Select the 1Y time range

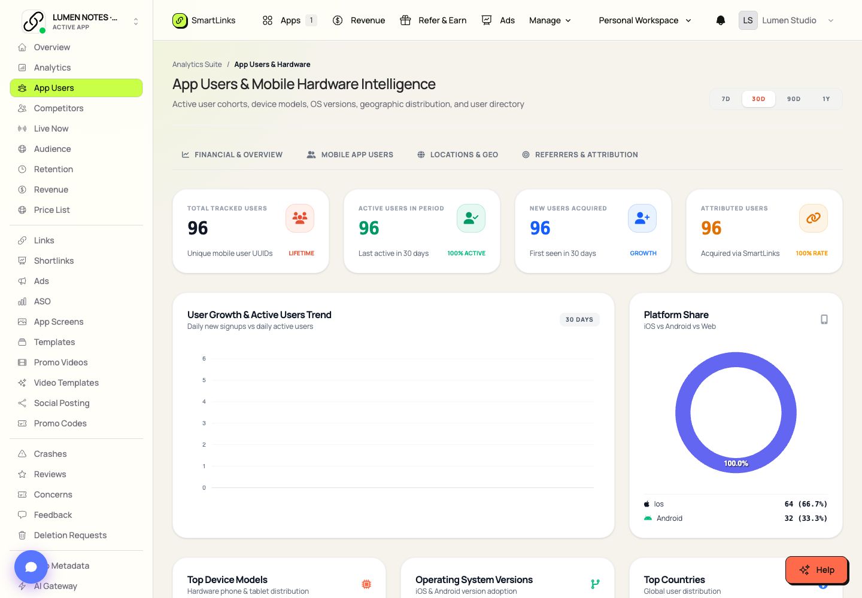click(x=826, y=99)
